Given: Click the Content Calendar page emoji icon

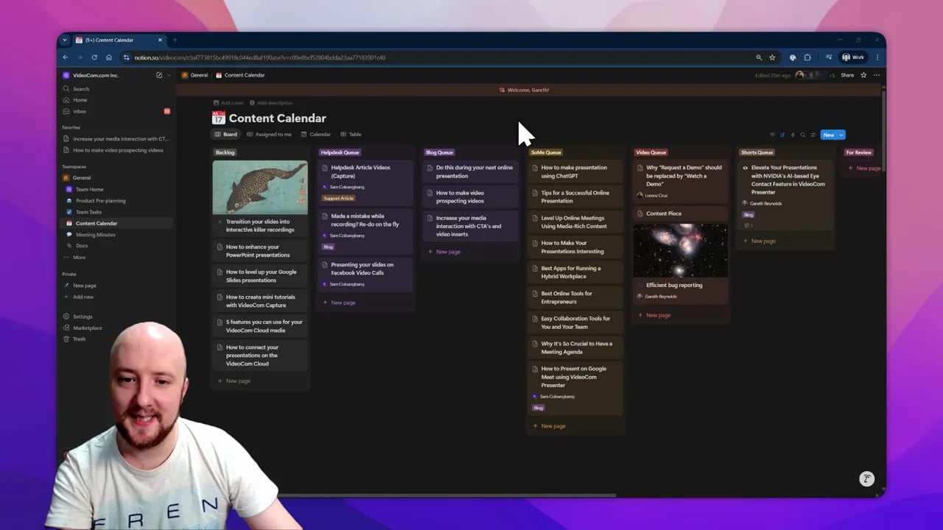Looking at the screenshot, I should (x=218, y=118).
